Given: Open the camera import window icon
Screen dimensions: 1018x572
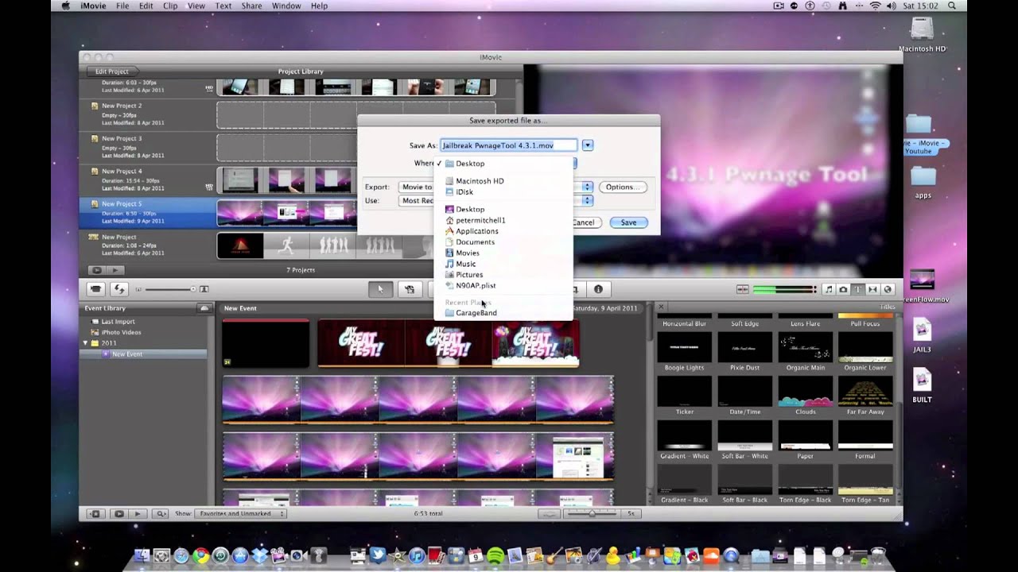Looking at the screenshot, I should coord(96,289).
